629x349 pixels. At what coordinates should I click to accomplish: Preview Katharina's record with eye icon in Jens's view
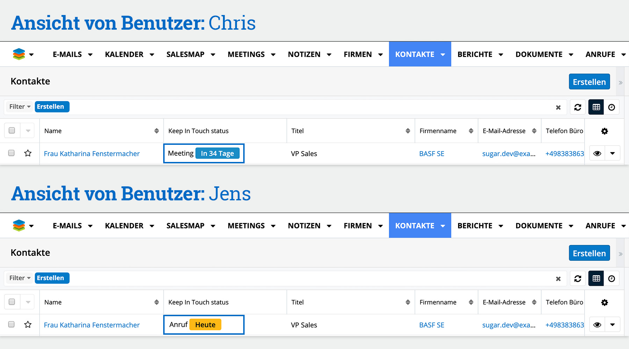tap(597, 325)
